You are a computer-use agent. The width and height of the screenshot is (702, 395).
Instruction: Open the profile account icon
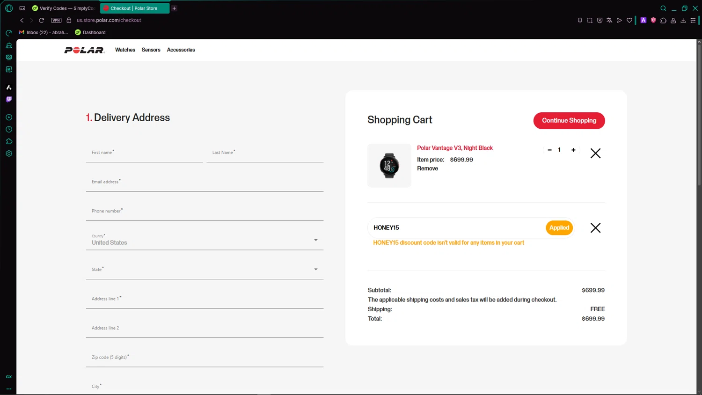673,20
